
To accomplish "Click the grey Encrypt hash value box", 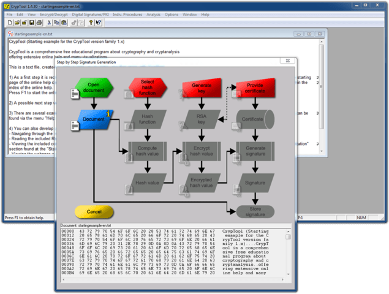I will pos(202,151).
